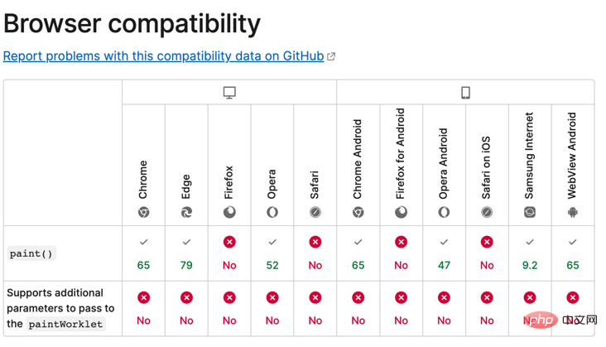Click the paint() feature row label
Viewport: 606px width, 347px height.
point(31,253)
